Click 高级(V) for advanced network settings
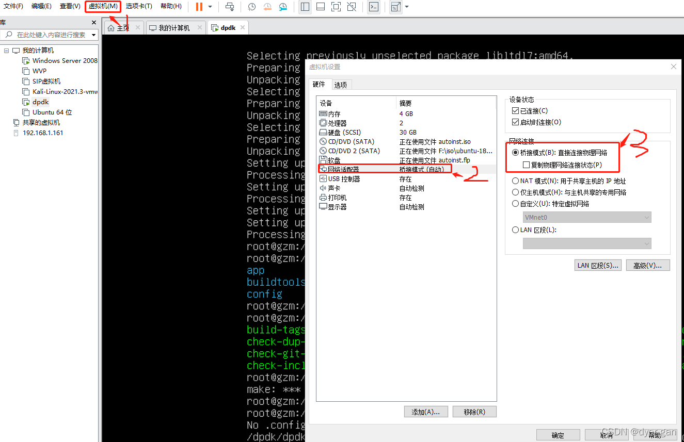This screenshot has height=442, width=684. 648,265
